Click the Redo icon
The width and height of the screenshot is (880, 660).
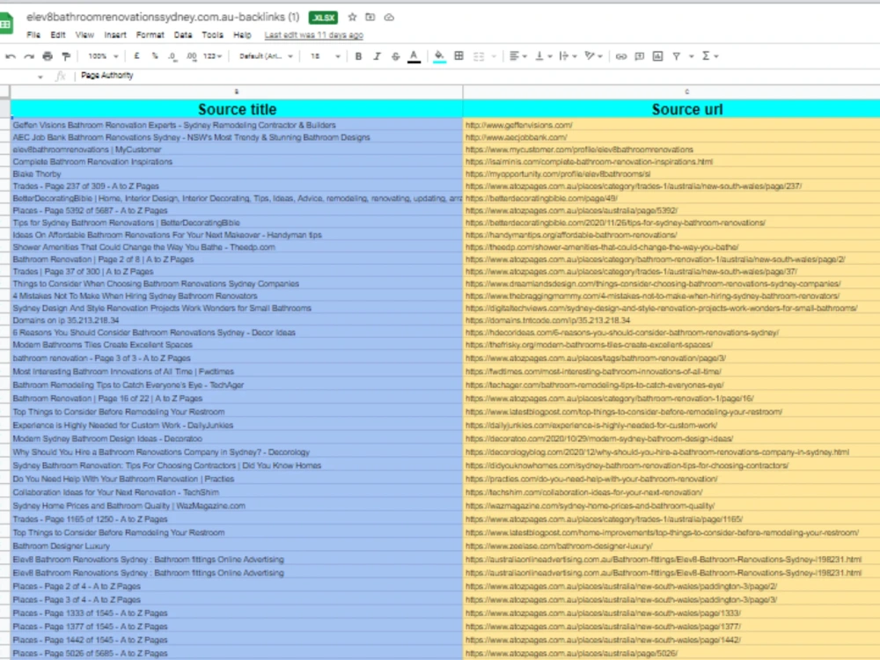pos(29,56)
